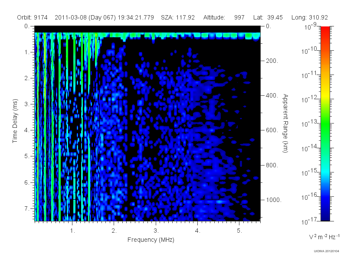Click the 10^-9 color bar tick label

tap(311, 26)
